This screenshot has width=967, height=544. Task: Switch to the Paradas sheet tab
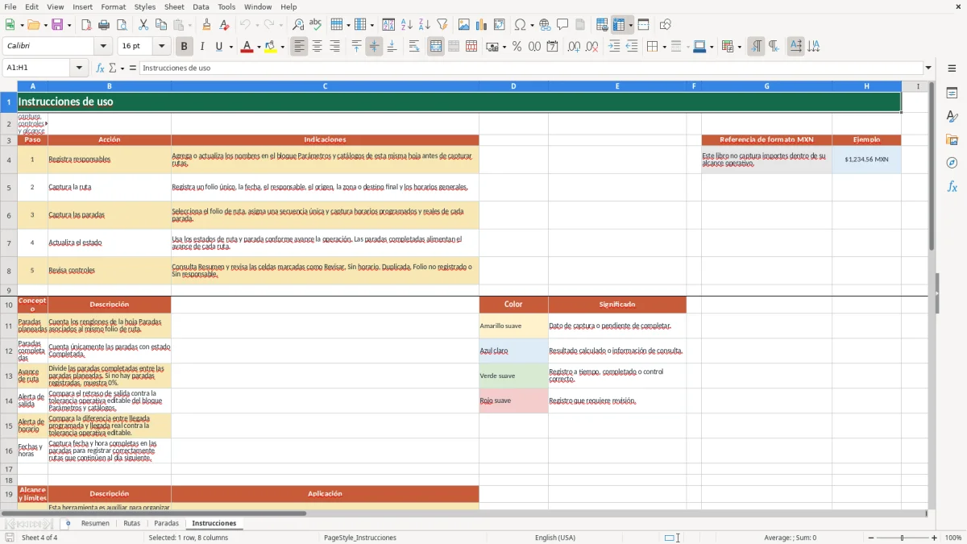[x=167, y=524]
